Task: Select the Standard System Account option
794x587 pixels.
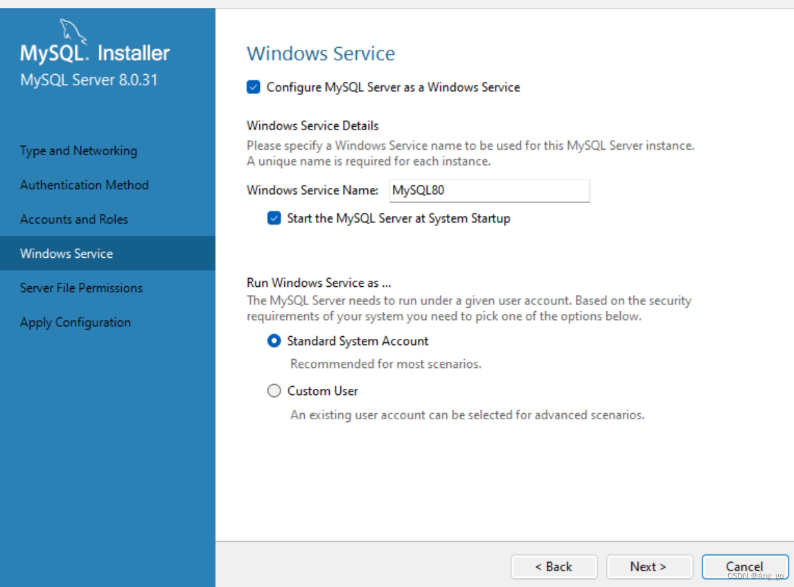Action: 274,341
